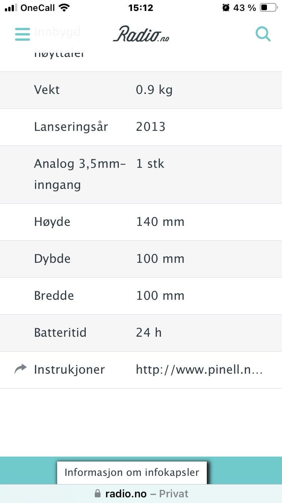Tap the Privat label in address bar
Image resolution: width=282 pixels, height=503 pixels.
[x=174, y=494]
